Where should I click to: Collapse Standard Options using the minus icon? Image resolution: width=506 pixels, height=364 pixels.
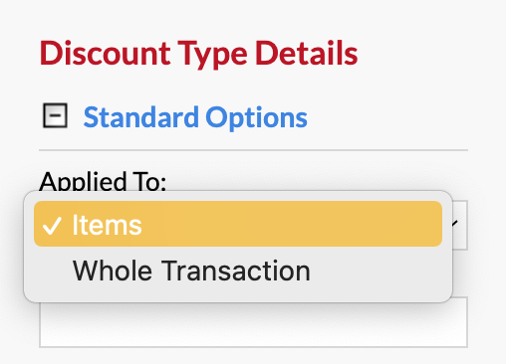[55, 115]
